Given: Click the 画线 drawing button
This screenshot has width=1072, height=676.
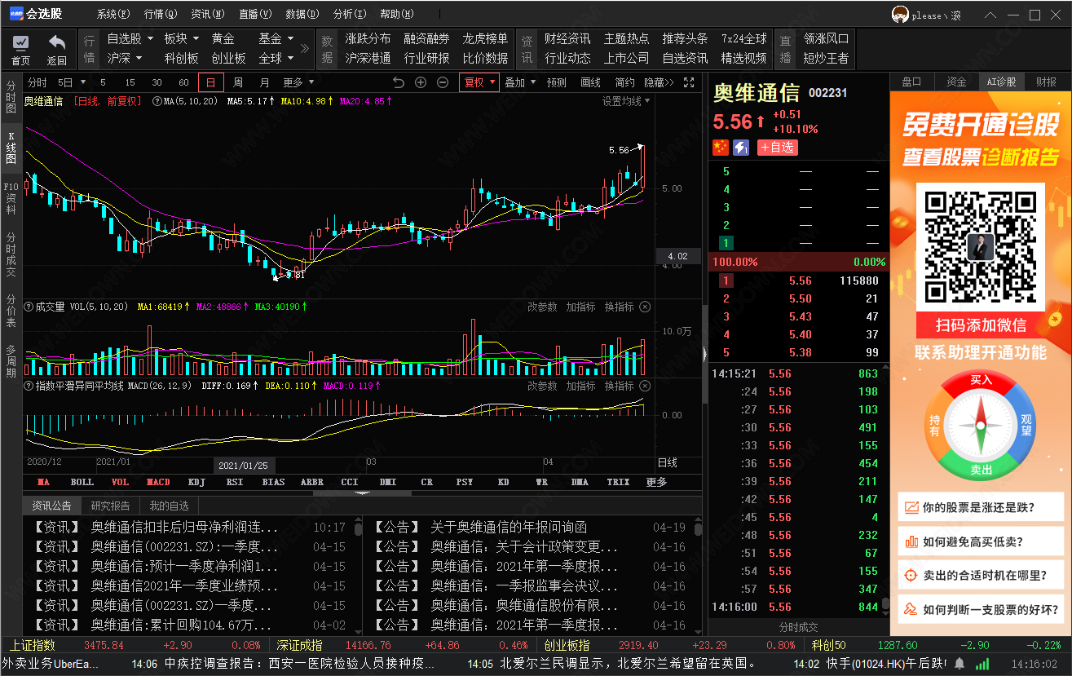Looking at the screenshot, I should pyautogui.click(x=590, y=82).
